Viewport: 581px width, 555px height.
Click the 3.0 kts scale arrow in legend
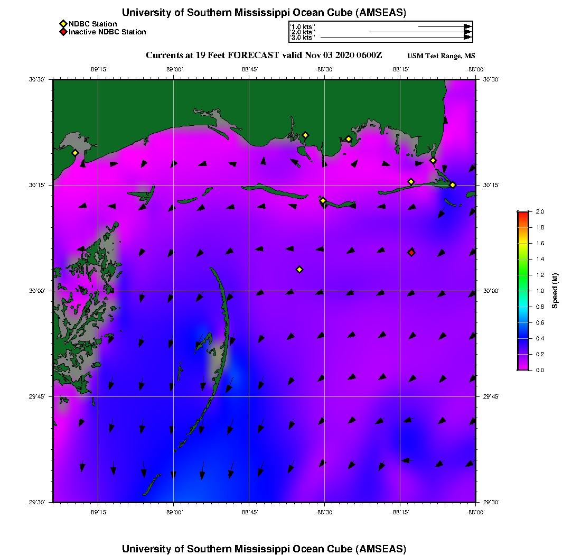pos(396,38)
